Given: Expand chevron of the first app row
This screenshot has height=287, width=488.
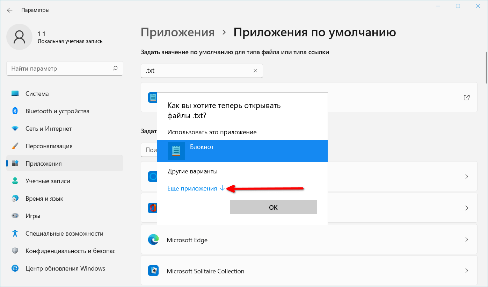Looking at the screenshot, I should point(467,177).
